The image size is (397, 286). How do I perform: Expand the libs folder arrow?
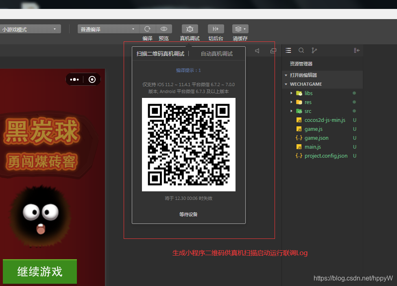pos(291,93)
